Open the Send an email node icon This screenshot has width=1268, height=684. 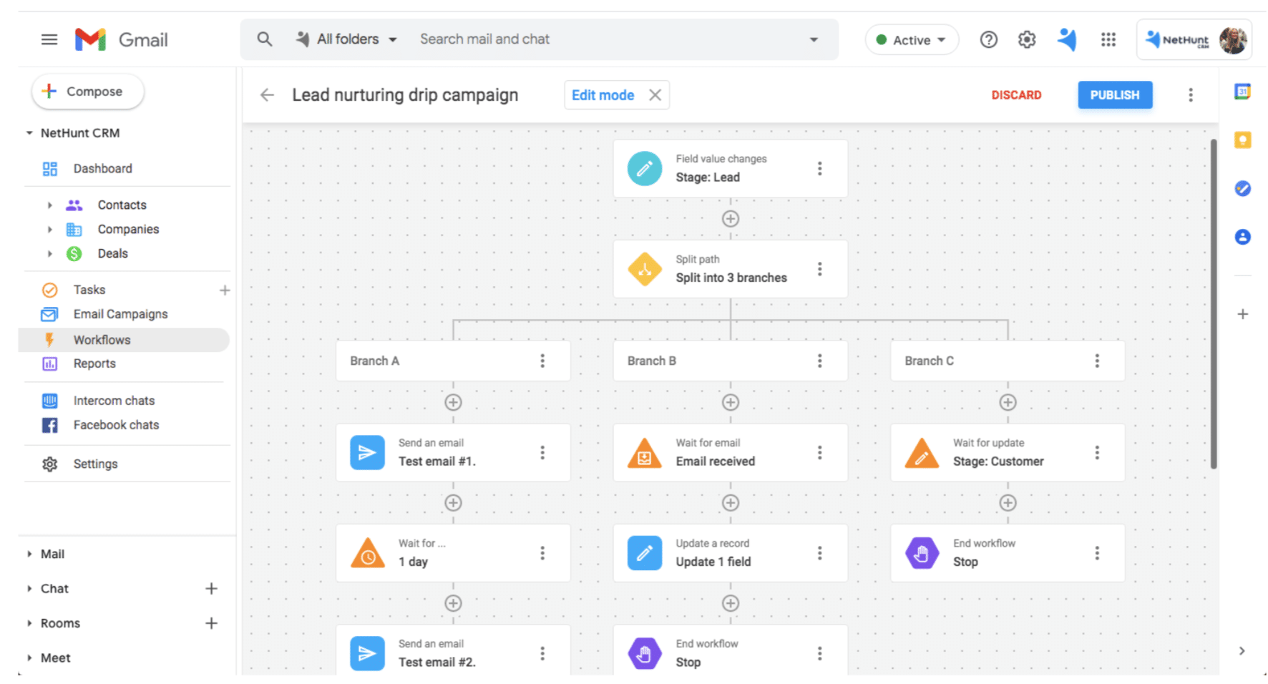coord(367,452)
